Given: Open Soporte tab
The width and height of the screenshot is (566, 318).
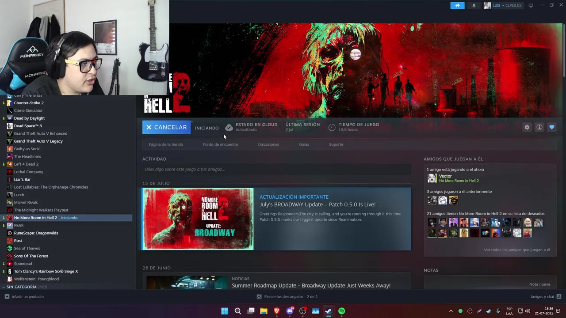Looking at the screenshot, I should point(336,144).
